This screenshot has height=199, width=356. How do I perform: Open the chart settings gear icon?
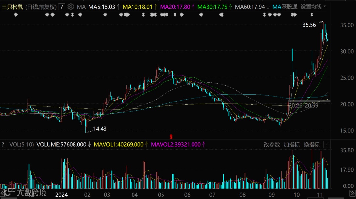pos(71,7)
